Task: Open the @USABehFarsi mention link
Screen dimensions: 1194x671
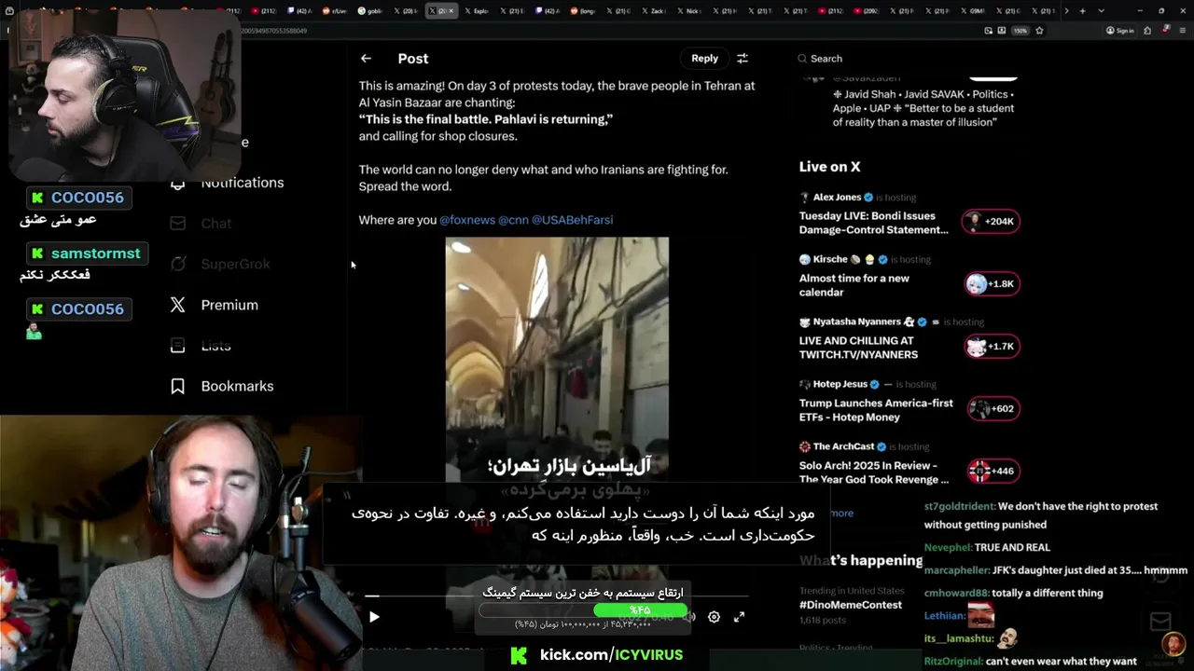Action: [x=572, y=220]
